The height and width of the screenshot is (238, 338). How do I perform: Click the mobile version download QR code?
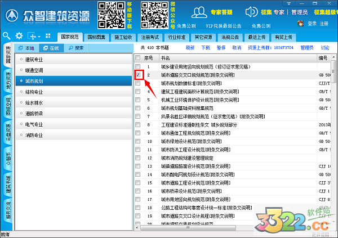111,15
